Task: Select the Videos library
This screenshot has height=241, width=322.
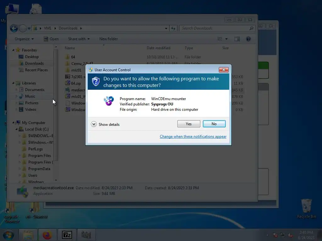Action: tap(31, 110)
